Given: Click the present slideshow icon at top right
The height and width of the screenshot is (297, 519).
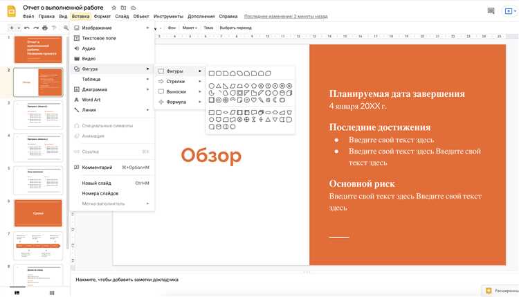Looking at the screenshot, I should (509, 11).
